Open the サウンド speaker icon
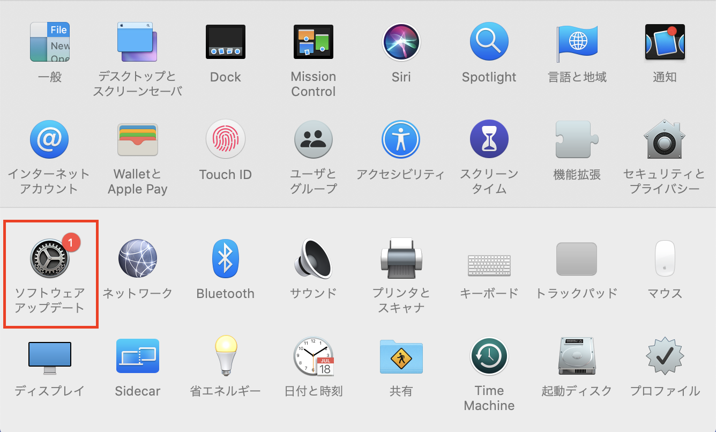This screenshot has width=716, height=432. pyautogui.click(x=314, y=258)
